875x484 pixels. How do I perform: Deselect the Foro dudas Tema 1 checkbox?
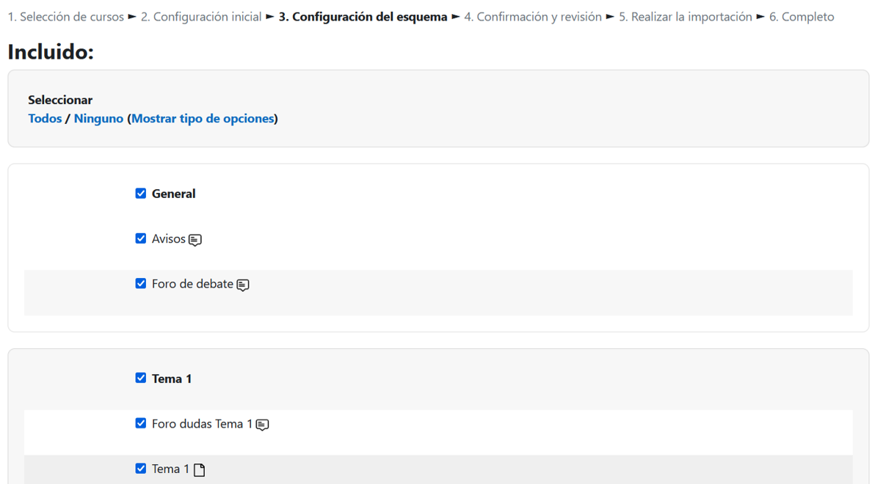[141, 424]
